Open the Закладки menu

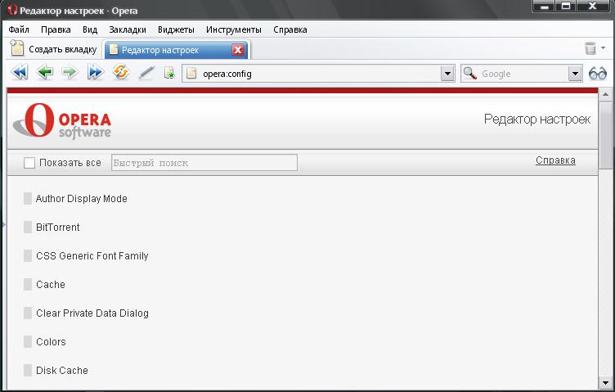[x=128, y=29]
